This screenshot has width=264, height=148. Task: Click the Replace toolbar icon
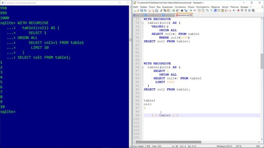coord(186,10)
